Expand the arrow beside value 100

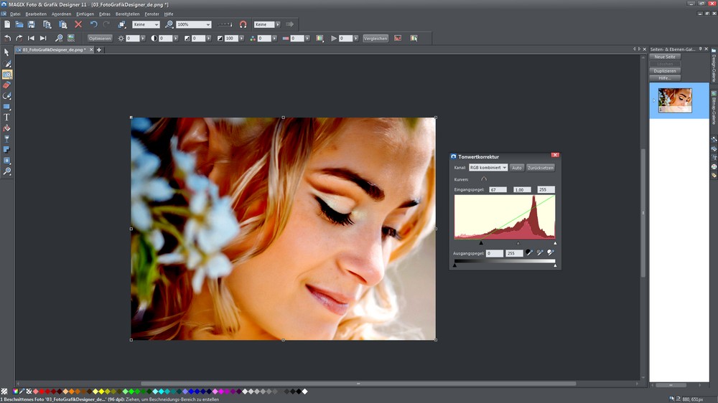coord(242,39)
